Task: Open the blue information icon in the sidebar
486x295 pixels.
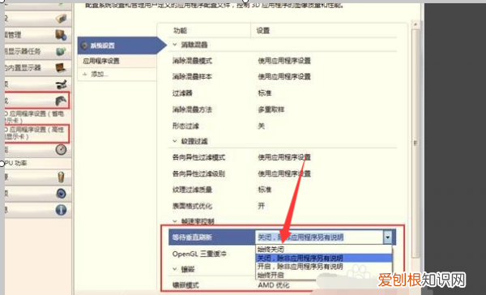Action: pos(61,210)
